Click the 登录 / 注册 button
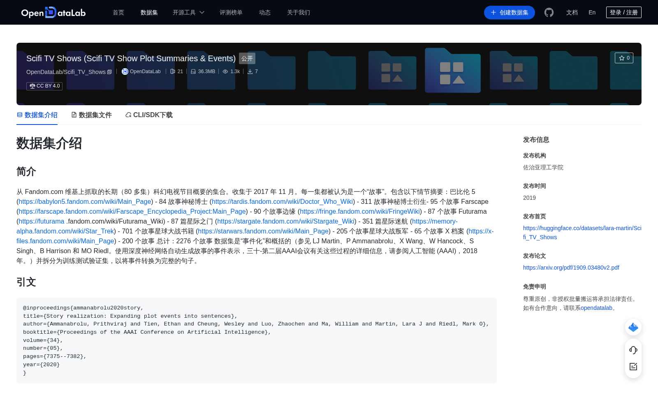This screenshot has height=411, width=658. click(624, 12)
